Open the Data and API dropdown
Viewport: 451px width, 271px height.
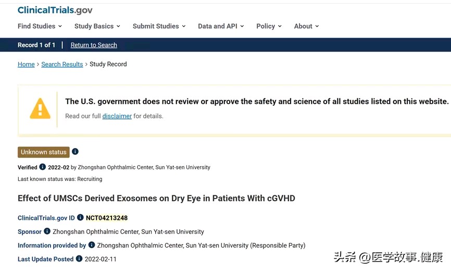[x=221, y=26]
